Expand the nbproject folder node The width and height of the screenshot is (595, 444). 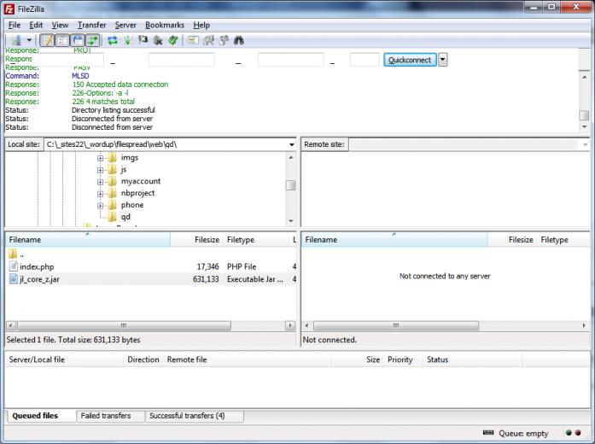point(100,194)
